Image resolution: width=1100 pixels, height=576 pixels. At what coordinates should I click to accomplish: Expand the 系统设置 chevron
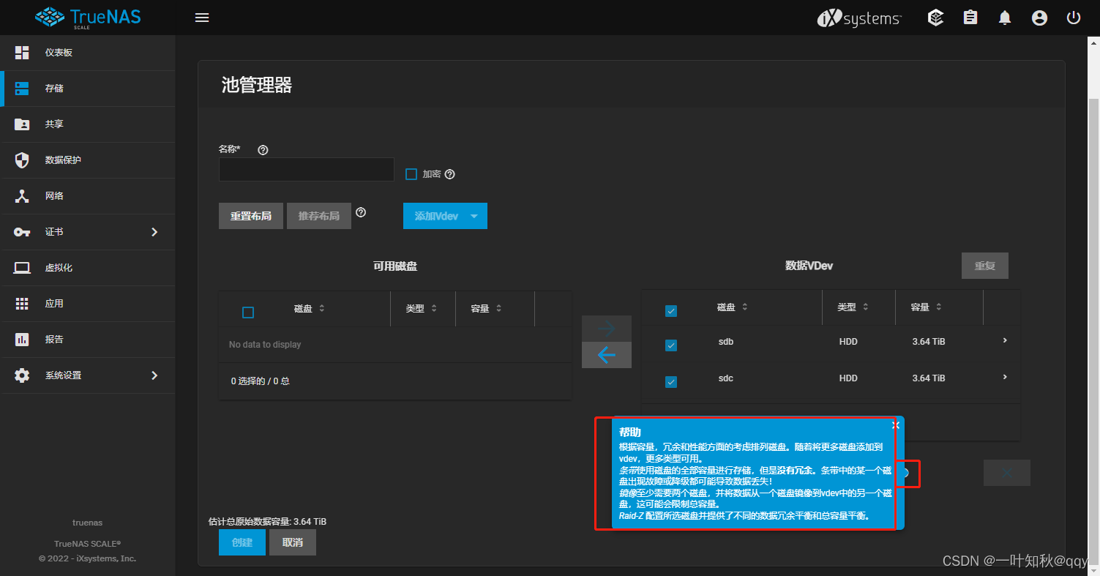tap(154, 375)
